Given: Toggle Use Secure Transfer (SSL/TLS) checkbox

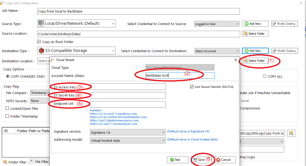Looking at the screenshot, I should pyautogui.click(x=192, y=87).
